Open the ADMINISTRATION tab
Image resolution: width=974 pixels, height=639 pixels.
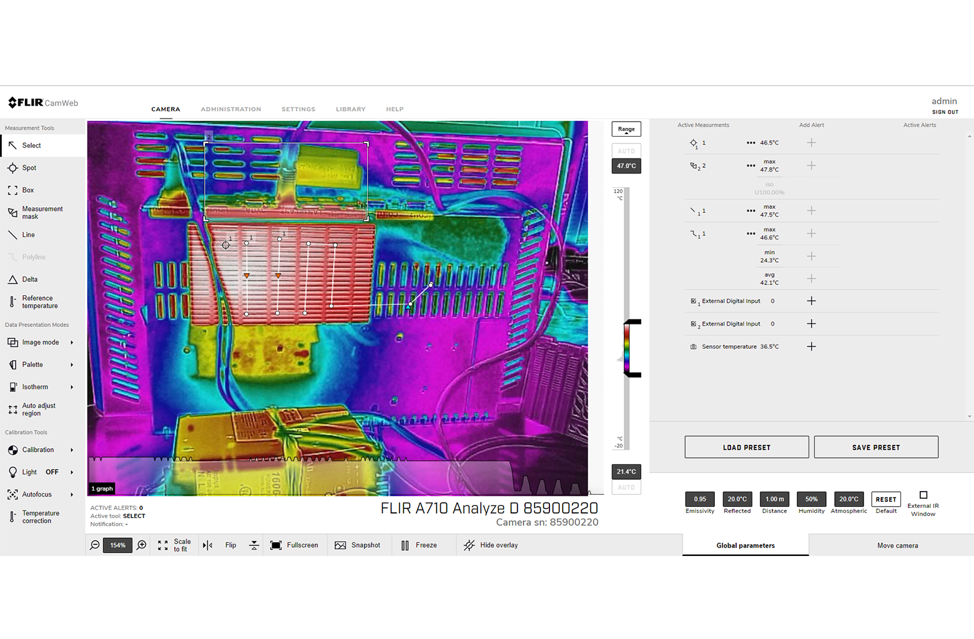pos(231,109)
